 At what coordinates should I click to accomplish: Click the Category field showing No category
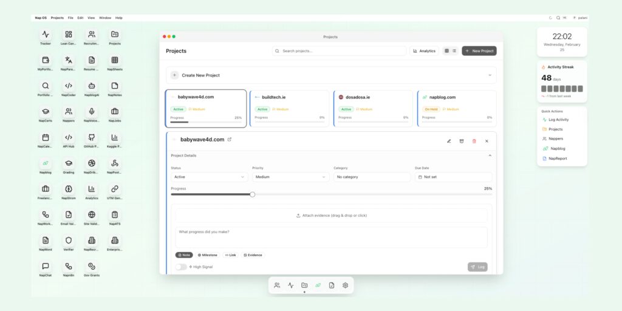(x=372, y=177)
